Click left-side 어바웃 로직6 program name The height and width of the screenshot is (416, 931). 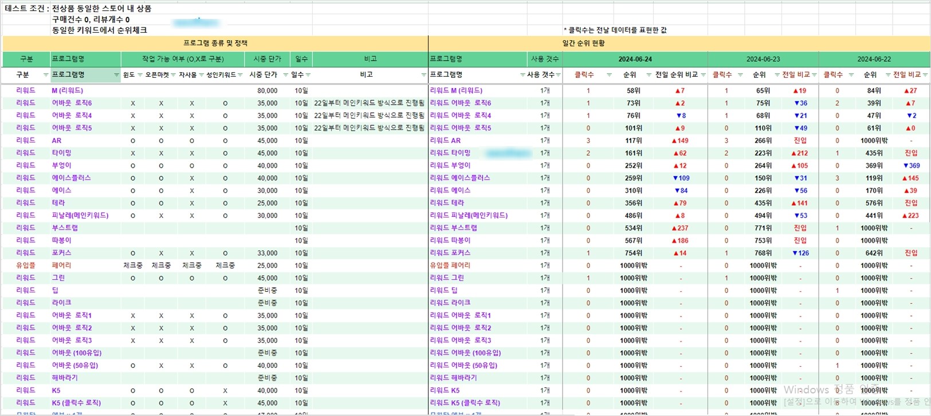[72, 104]
